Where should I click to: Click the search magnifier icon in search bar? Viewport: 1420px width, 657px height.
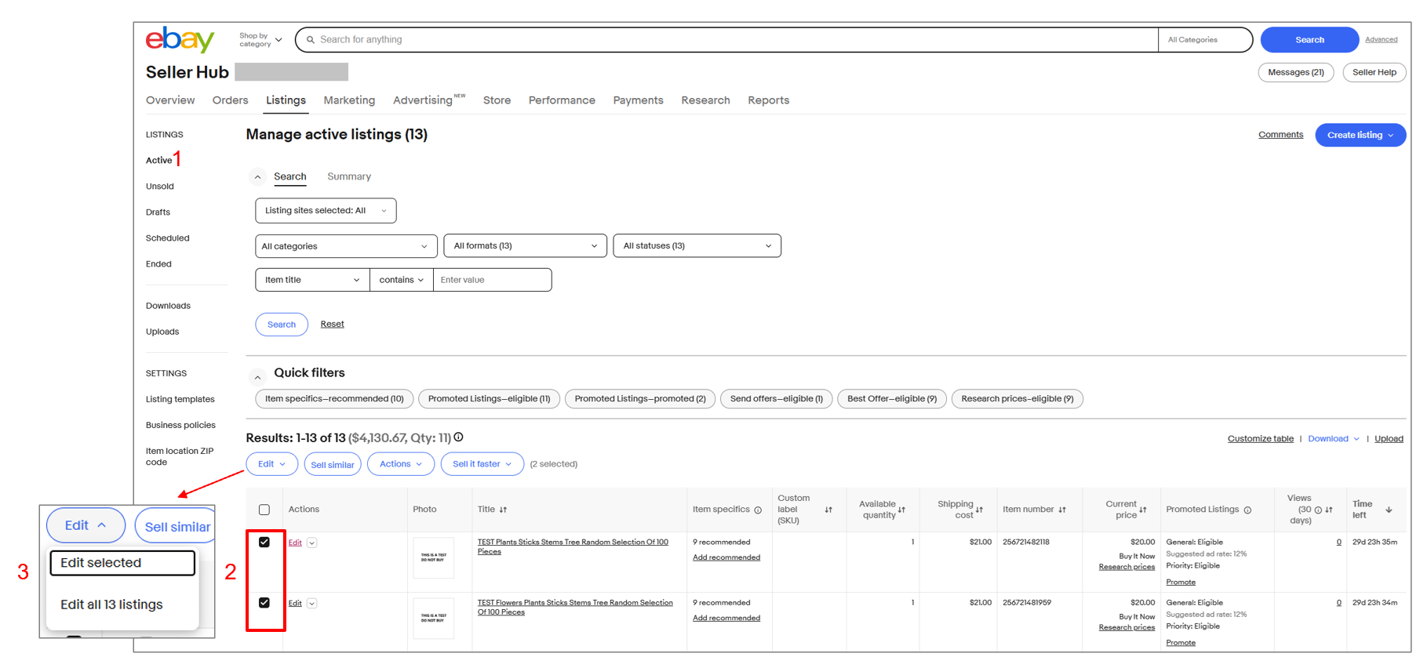point(311,40)
